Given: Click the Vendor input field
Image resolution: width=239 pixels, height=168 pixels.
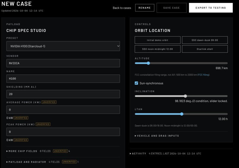Looking at the screenshot, I should [63, 63].
